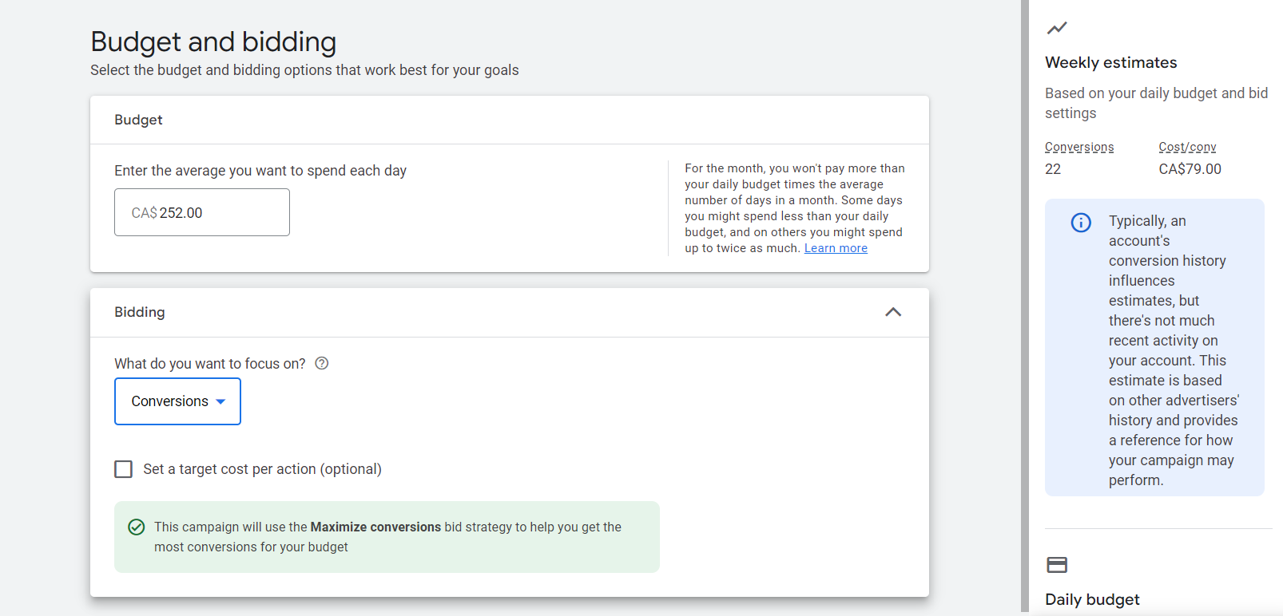This screenshot has width=1283, height=616.
Task: Open the Conversions focus dropdown
Action: (177, 401)
